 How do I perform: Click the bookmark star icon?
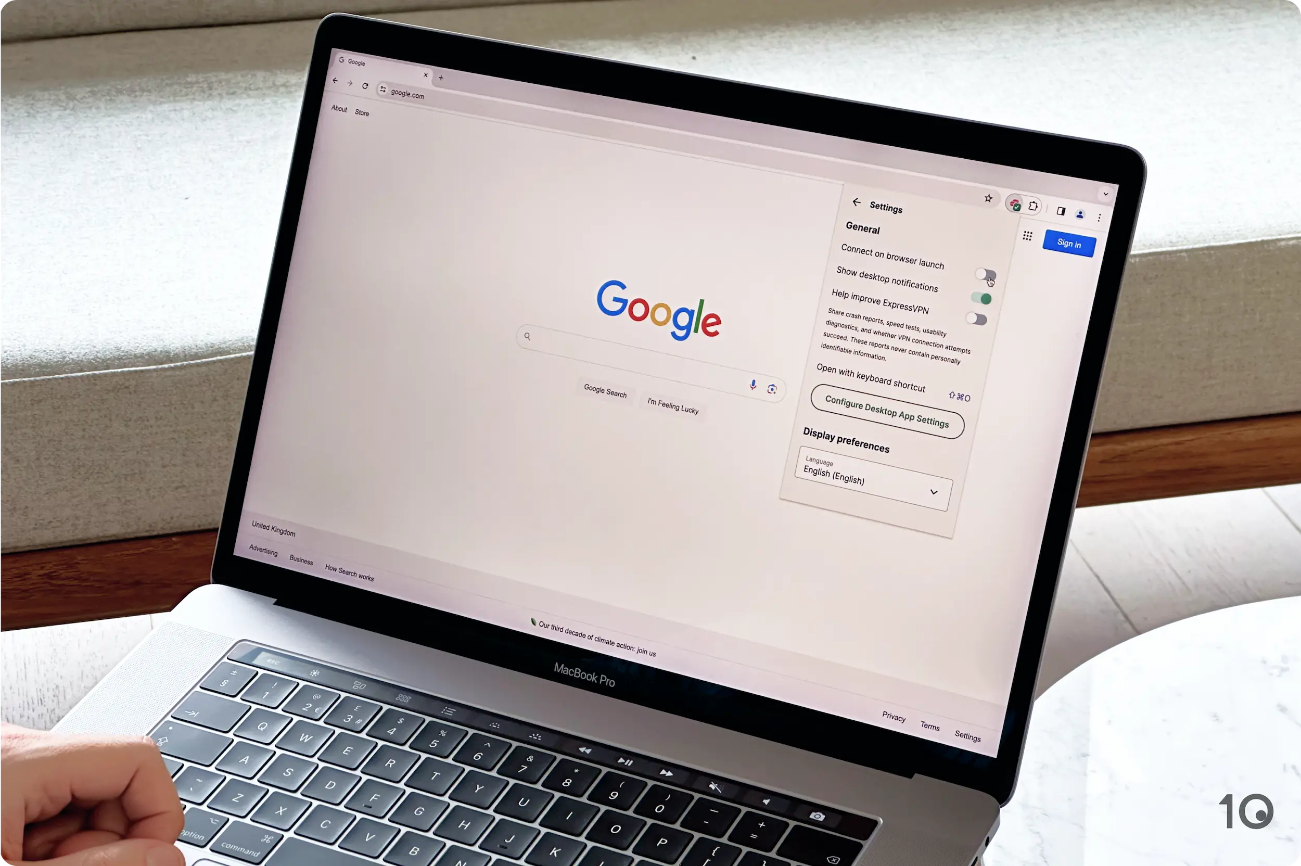[x=989, y=200]
